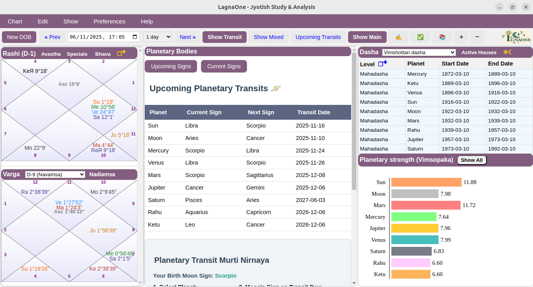Open the Preferences menu

[x=109, y=21]
